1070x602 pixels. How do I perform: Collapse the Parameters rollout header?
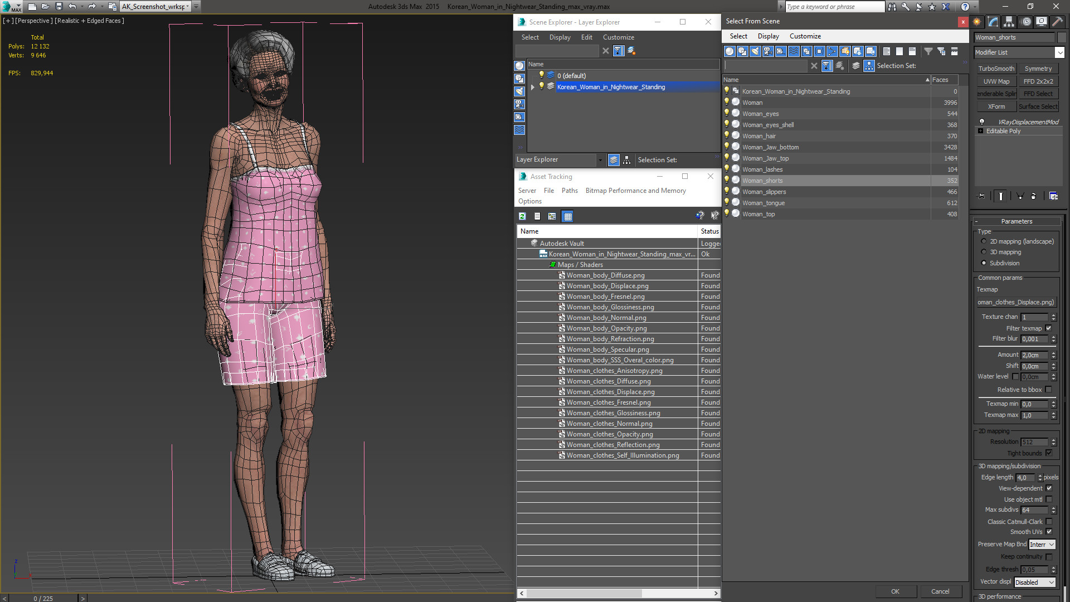[1016, 221]
